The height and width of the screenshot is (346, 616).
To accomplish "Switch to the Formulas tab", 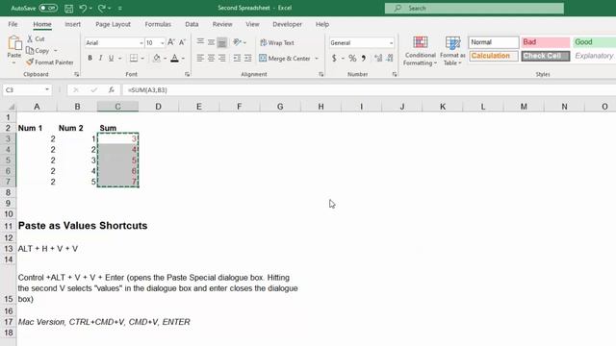I will click(158, 24).
